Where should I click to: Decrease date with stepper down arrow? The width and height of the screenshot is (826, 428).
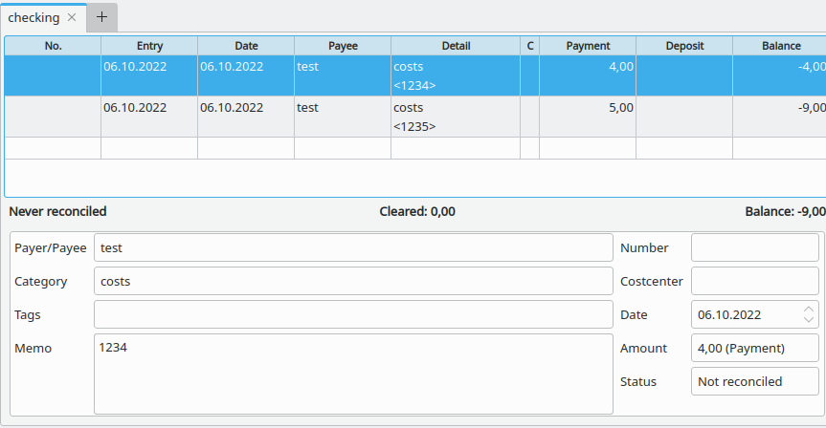pos(810,320)
